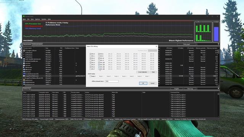Click the EncoderServer.exe [32] icon

point(24,74)
